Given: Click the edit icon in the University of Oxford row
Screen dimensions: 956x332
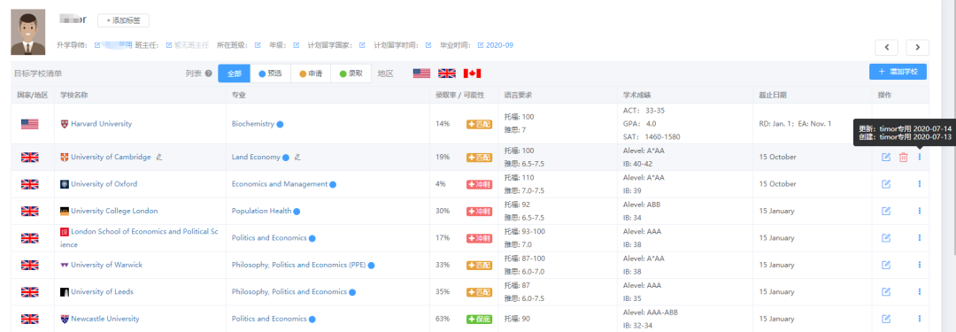Looking at the screenshot, I should 886,184.
